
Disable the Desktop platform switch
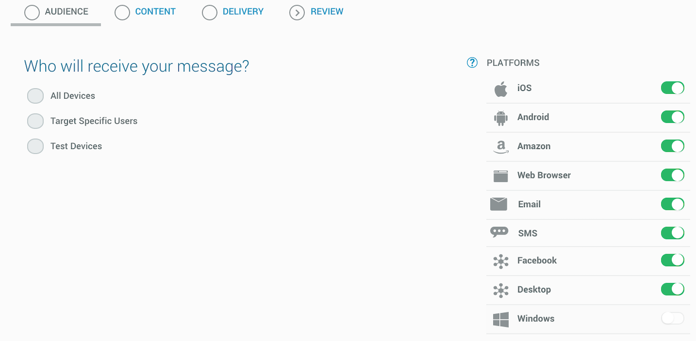[x=673, y=289]
